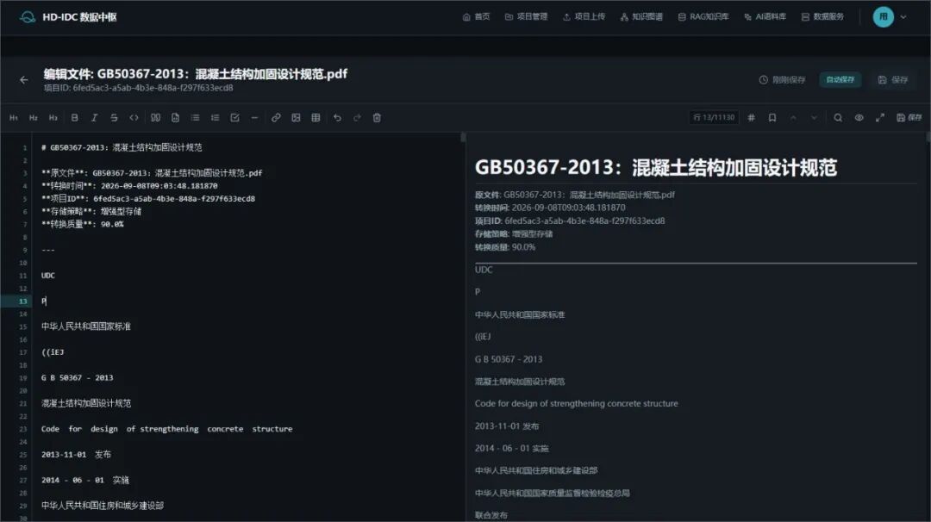This screenshot has height=522, width=931.
Task: Insert a table
Action: pos(316,117)
